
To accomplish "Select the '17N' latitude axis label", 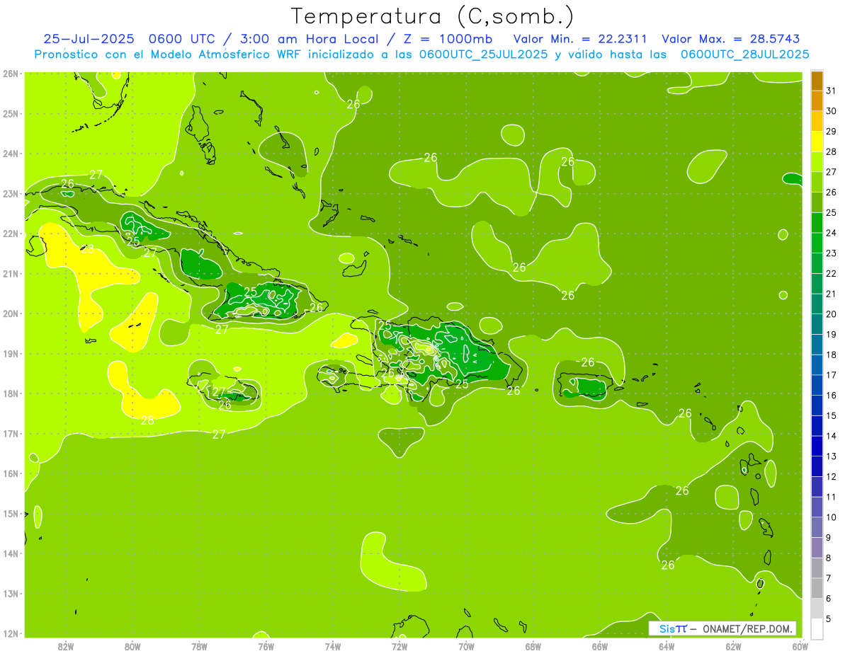I will [x=10, y=433].
